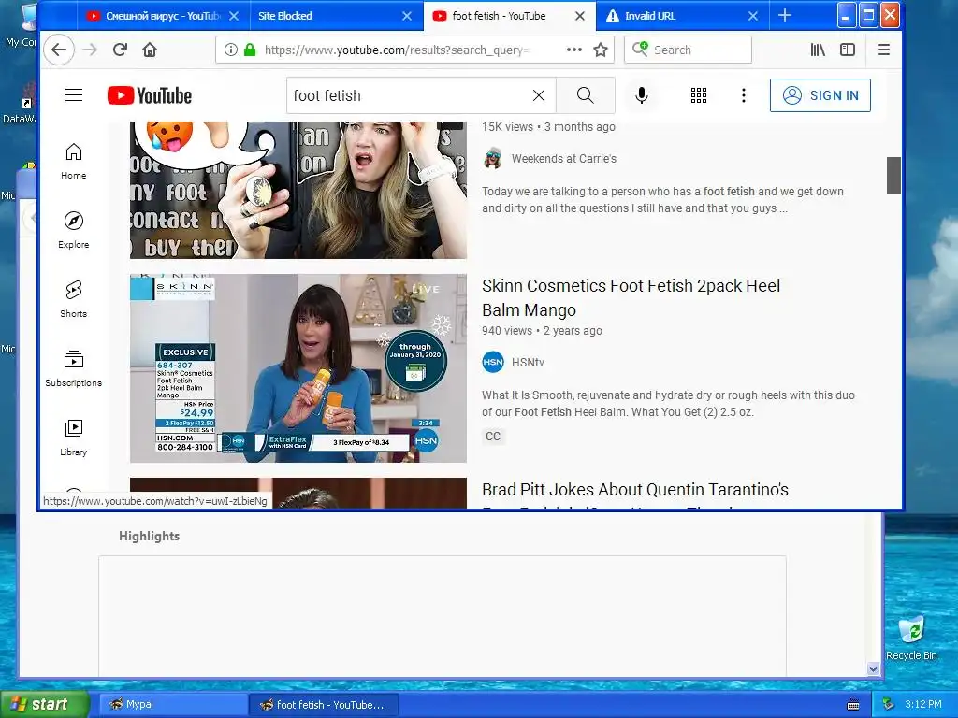Open the browser home page
The image size is (958, 718).
(x=150, y=50)
